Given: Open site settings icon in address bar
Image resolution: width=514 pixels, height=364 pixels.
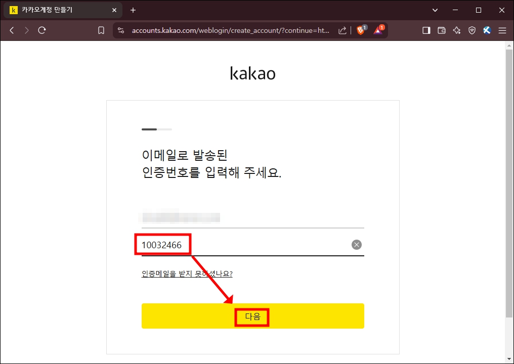Looking at the screenshot, I should click(x=121, y=30).
